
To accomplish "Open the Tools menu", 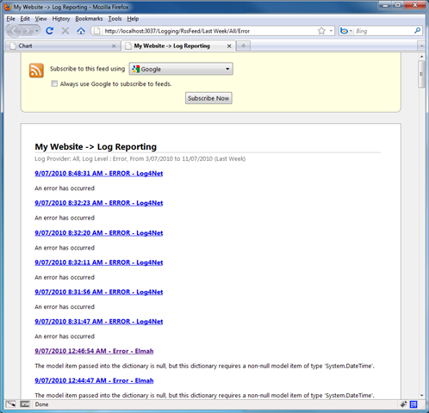I will 115,19.
